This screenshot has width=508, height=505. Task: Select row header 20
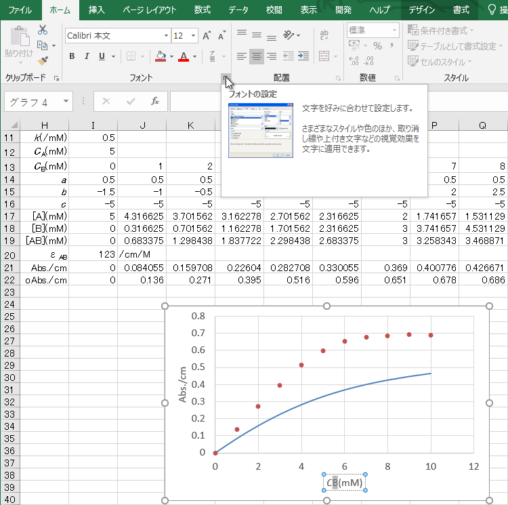pos(9,255)
